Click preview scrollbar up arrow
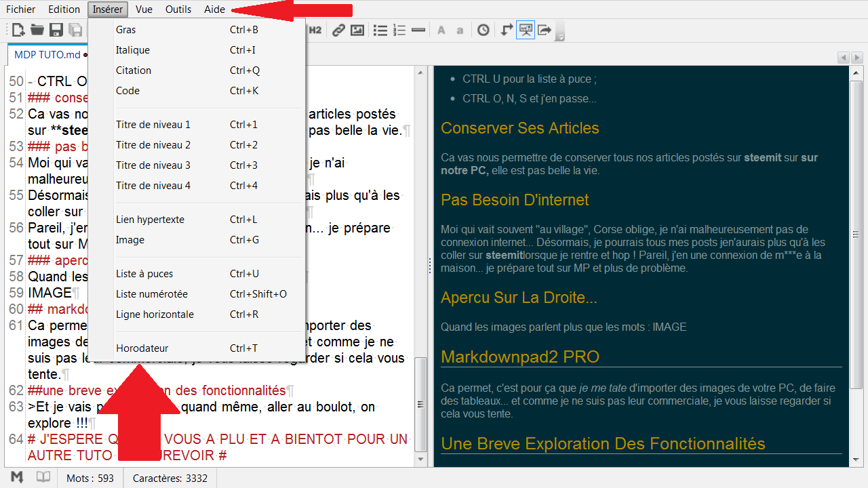Screen dimensions: 868x488 (x=856, y=73)
